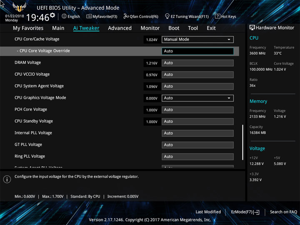Viewport: 300px width, 225px height.
Task: Click CPU System Agent Voltage Auto field
Action: click(197, 86)
